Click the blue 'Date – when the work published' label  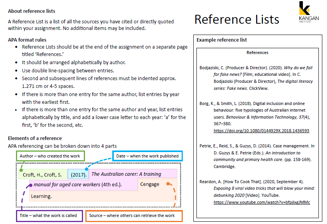[x=147, y=156]
